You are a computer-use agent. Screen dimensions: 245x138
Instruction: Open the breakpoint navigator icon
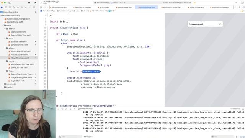30,7
